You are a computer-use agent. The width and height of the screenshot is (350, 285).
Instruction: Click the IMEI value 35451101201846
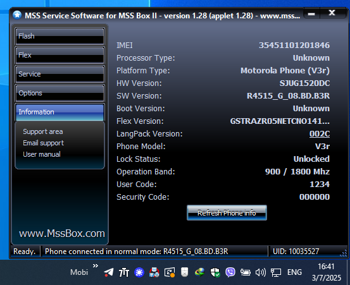294,45
